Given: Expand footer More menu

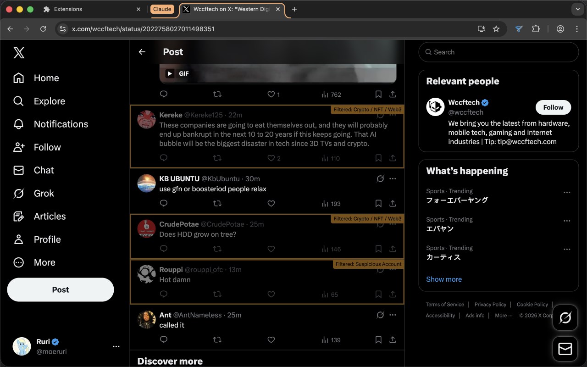Looking at the screenshot, I should click(504, 316).
